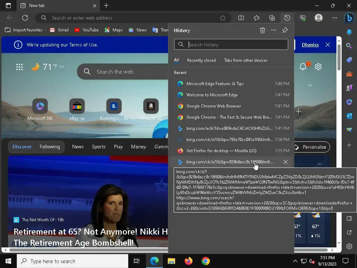Open Browser essentials heart icon
Viewport: 357px width, 268px height.
point(303,18)
